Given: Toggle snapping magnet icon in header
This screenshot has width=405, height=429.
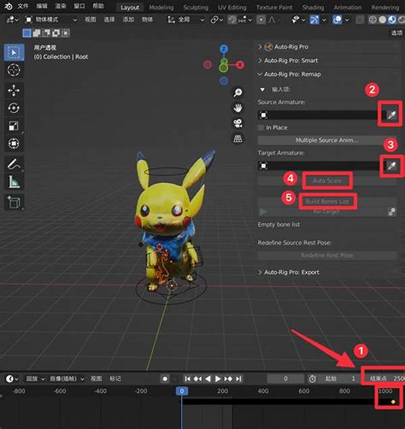Looking at the screenshot, I should tap(232, 20).
